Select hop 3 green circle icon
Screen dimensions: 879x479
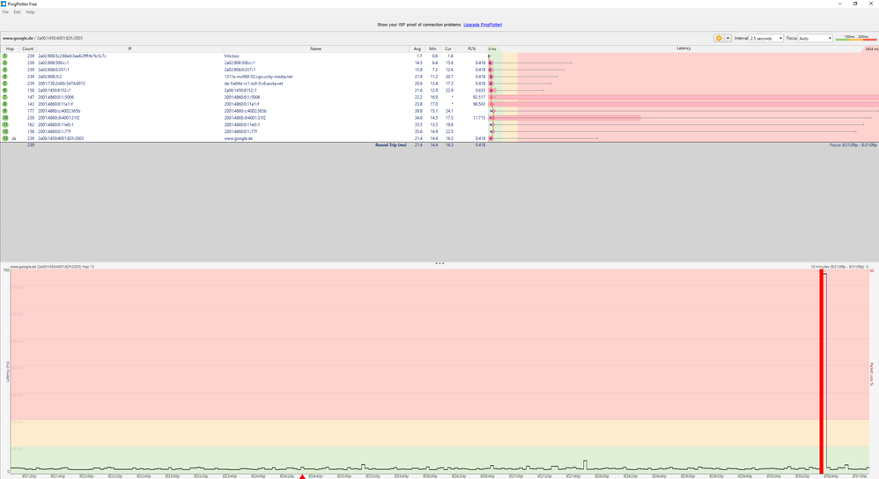[x=5, y=70]
